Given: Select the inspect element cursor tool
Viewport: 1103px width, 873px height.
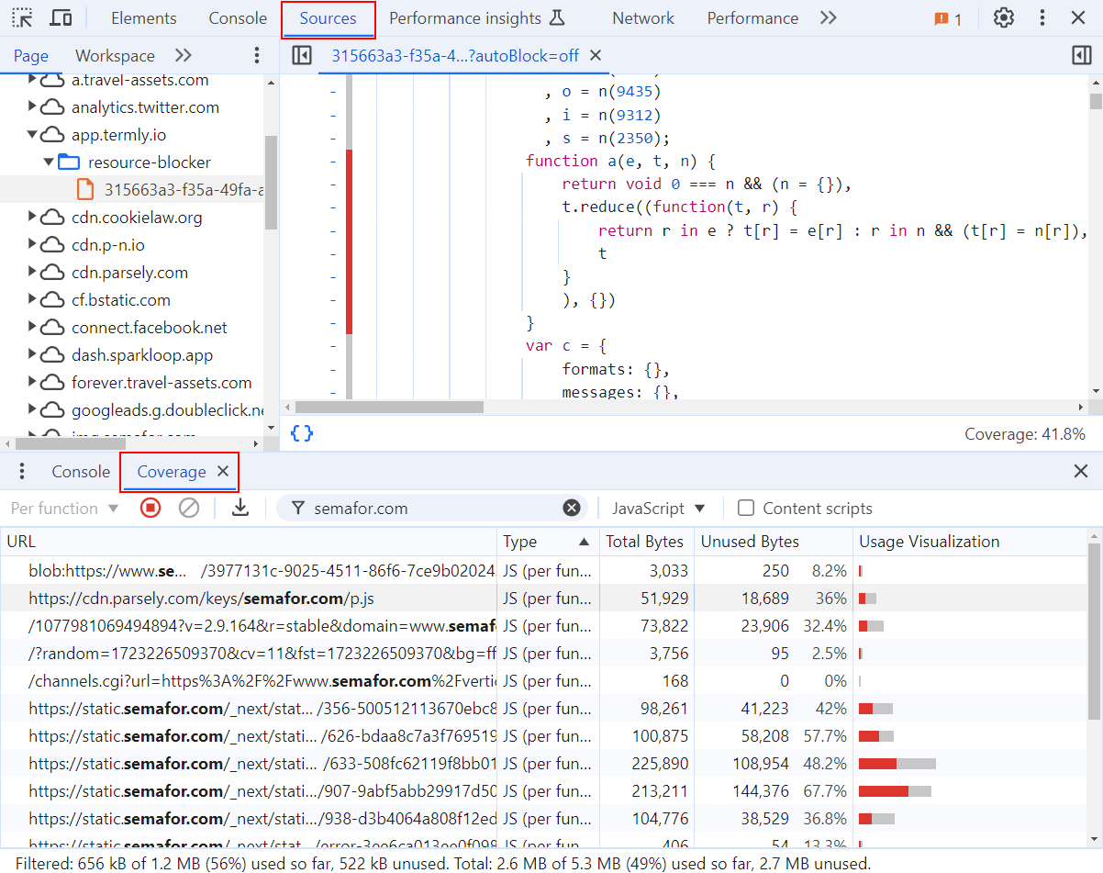Looking at the screenshot, I should 23,17.
